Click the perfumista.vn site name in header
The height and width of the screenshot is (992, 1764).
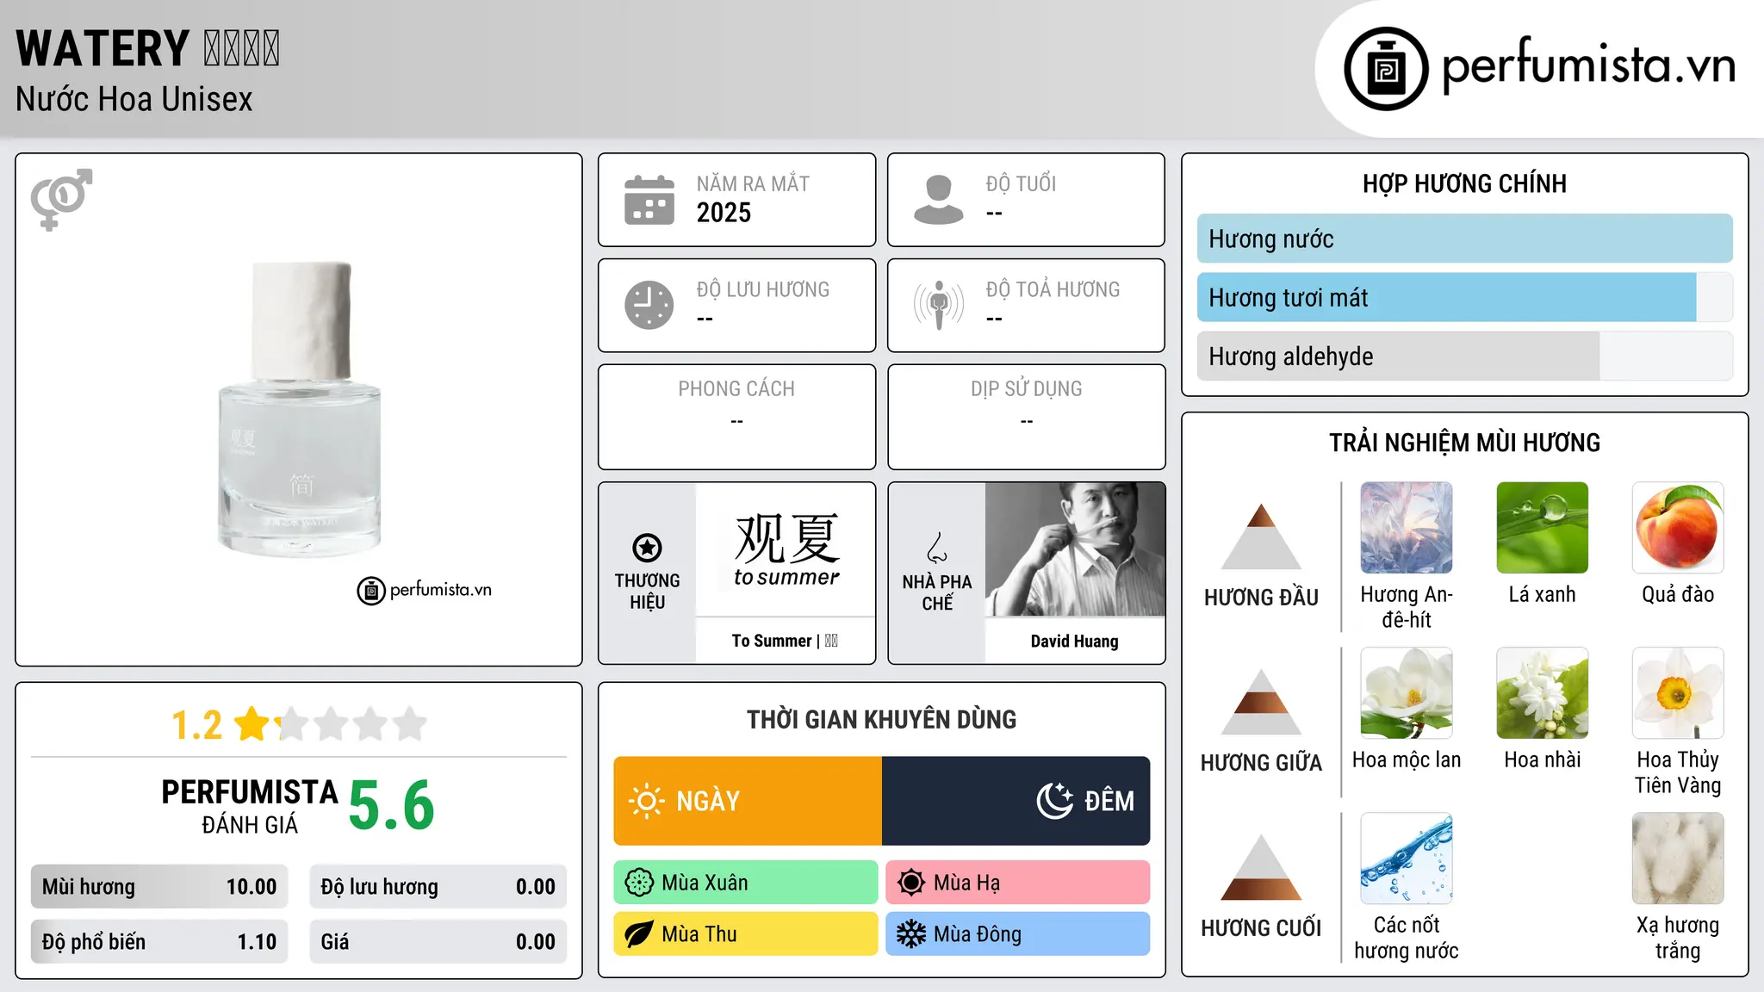coord(1589,66)
